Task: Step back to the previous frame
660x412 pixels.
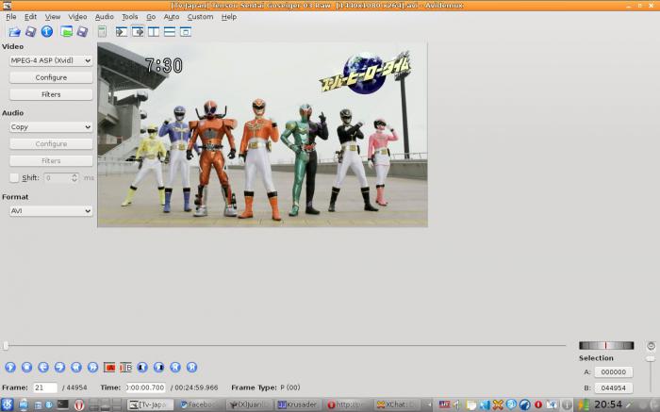Action: (x=43, y=368)
